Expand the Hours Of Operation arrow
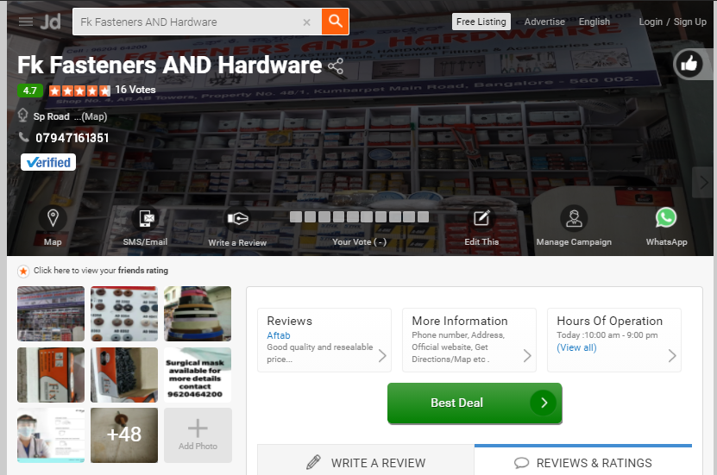Screen dimensions: 717x475 pos(672,356)
